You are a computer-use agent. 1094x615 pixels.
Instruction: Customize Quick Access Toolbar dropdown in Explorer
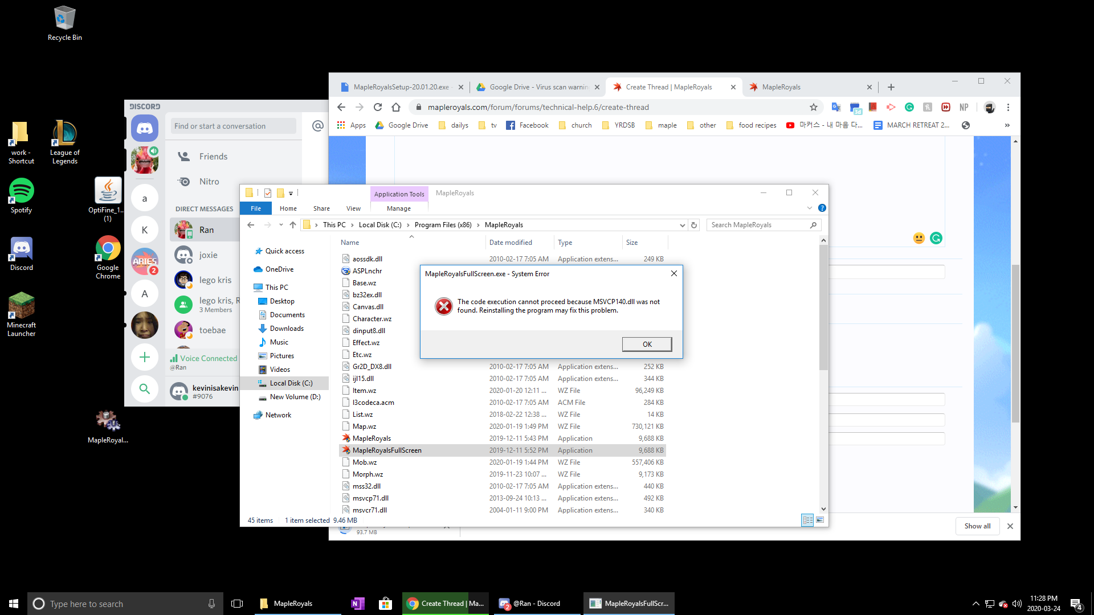tap(291, 193)
